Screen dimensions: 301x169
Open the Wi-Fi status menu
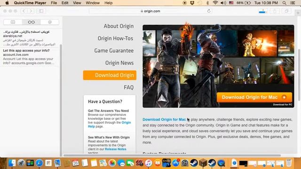(215, 3)
